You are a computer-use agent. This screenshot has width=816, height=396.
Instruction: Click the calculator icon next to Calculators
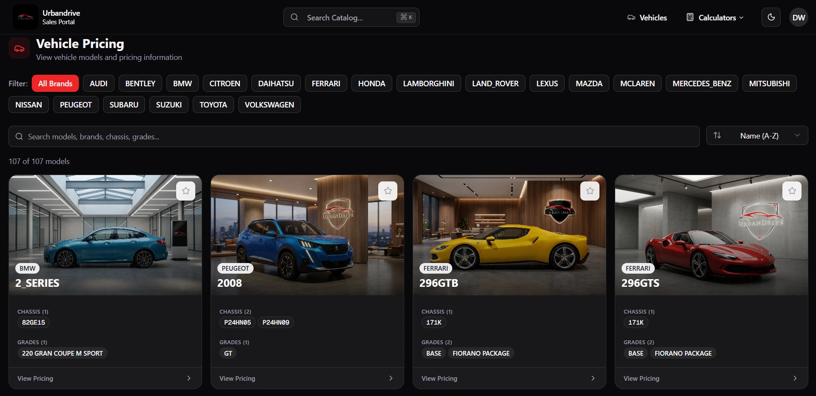tap(690, 17)
